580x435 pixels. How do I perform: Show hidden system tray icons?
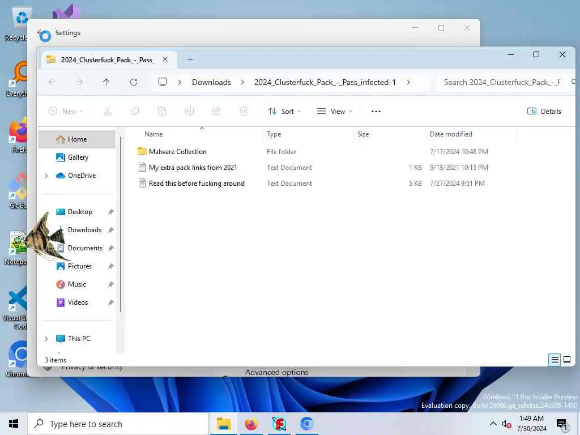point(493,424)
